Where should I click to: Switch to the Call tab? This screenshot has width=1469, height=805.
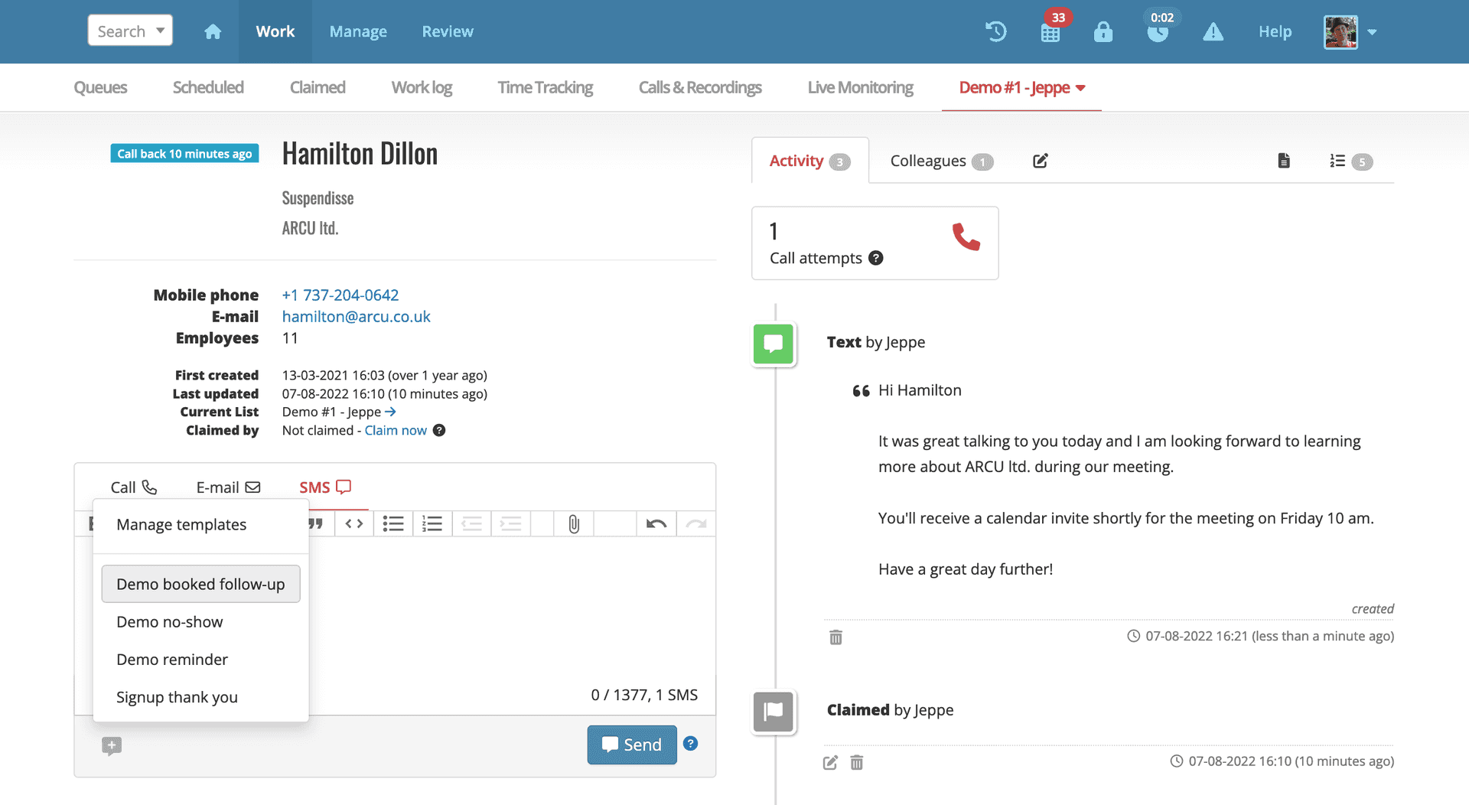[x=134, y=487]
